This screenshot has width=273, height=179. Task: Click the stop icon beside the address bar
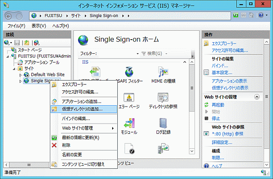pyautogui.click(x=244, y=15)
